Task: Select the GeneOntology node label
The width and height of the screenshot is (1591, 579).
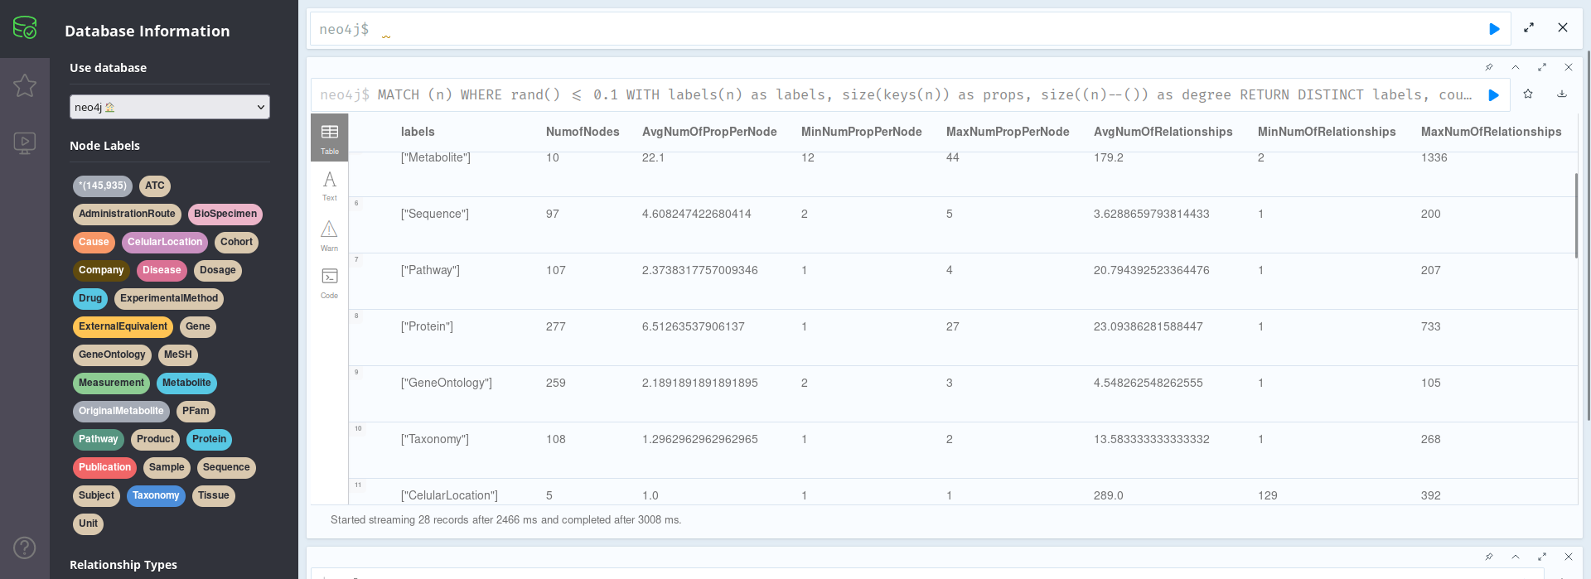Action: pos(112,355)
